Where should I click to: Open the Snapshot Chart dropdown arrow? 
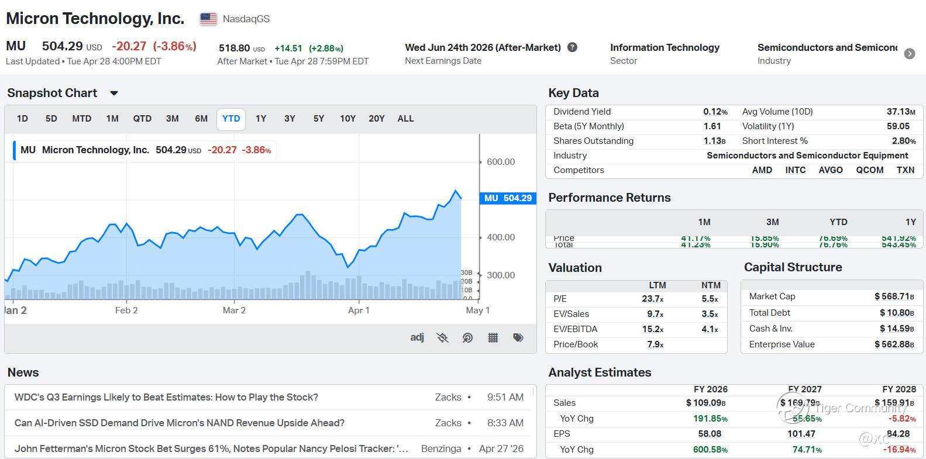pyautogui.click(x=114, y=93)
